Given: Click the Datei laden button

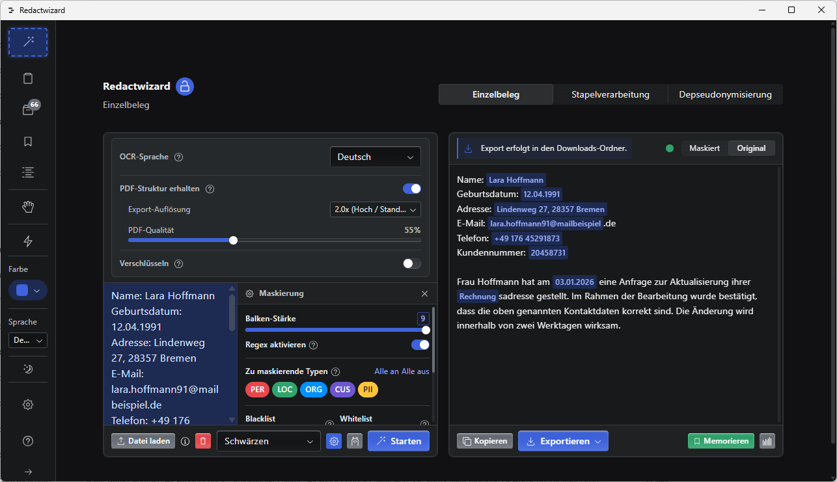Looking at the screenshot, I should pyautogui.click(x=143, y=441).
